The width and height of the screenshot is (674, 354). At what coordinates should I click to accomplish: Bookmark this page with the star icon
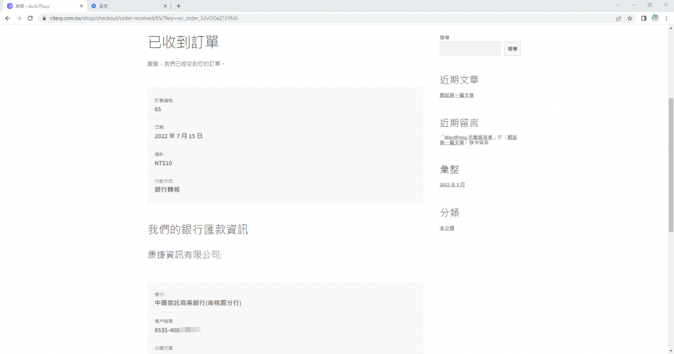630,18
